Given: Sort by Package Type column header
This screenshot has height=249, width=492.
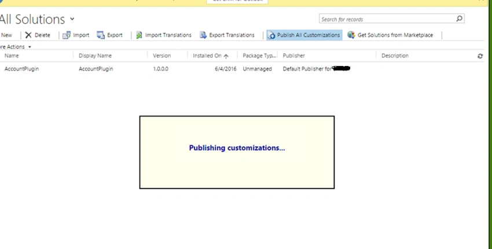Looking at the screenshot, I should click(x=259, y=56).
